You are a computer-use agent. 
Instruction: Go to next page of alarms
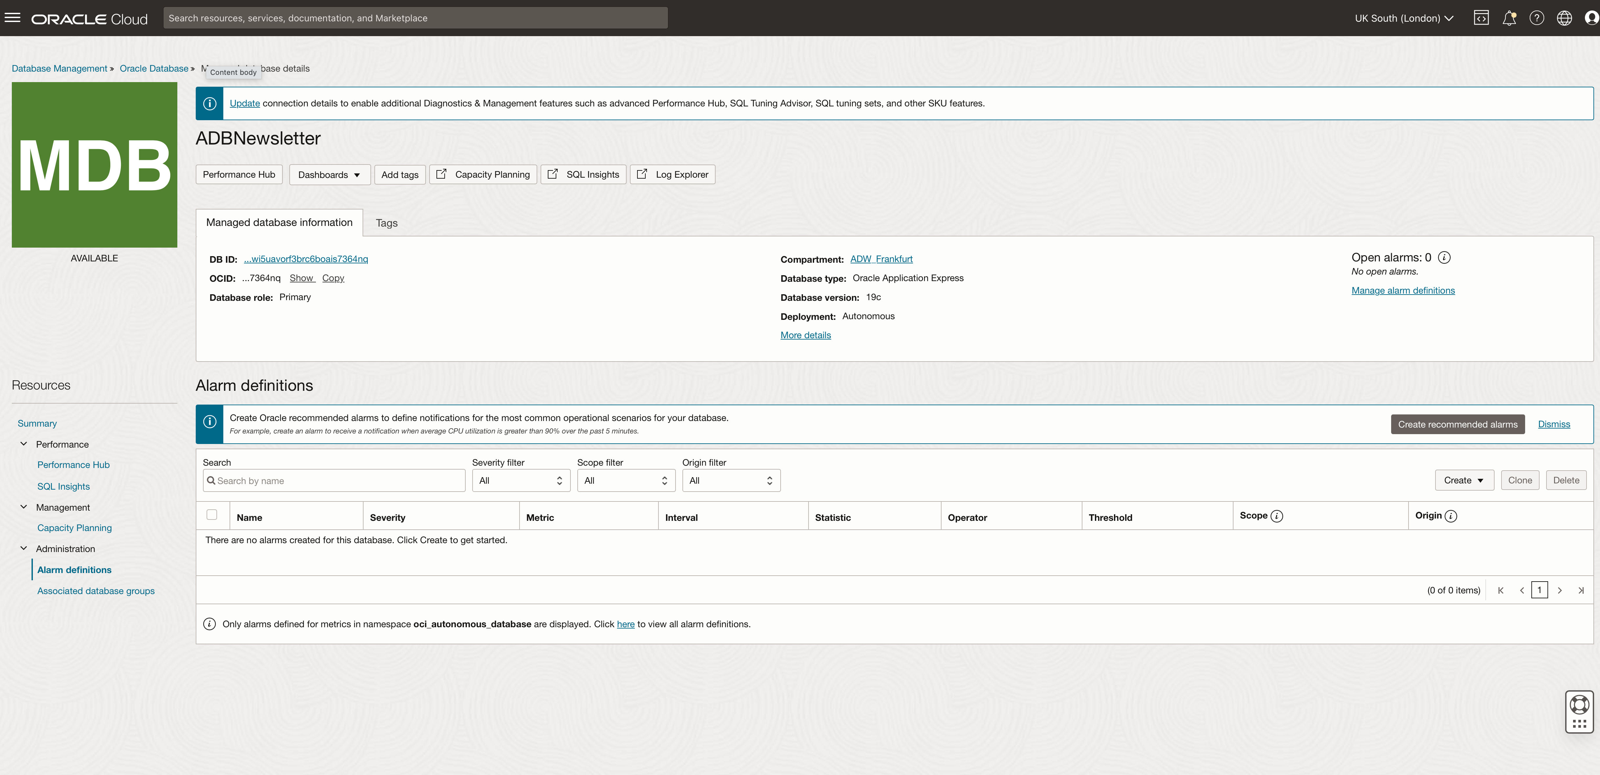point(1559,590)
